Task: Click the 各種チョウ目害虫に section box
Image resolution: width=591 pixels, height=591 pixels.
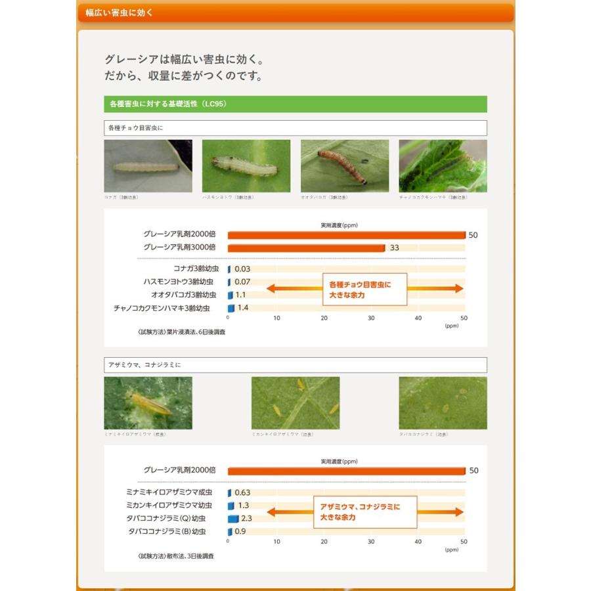Action: click(x=295, y=127)
